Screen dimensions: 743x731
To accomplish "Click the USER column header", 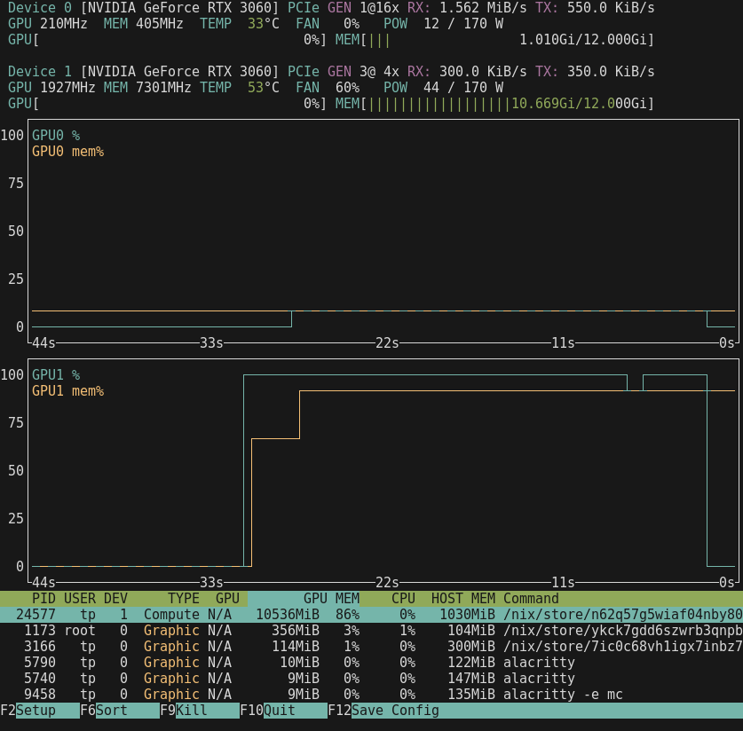I will (x=80, y=599).
